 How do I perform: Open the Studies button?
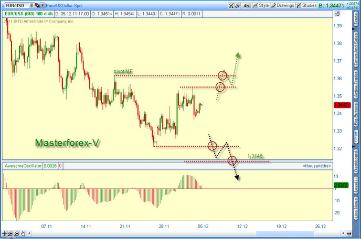311,5
